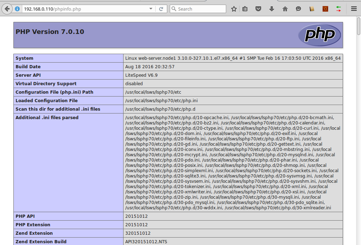This screenshot has width=361, height=245.
Task: Click the magnifier icon in search box
Action: click(x=174, y=9)
